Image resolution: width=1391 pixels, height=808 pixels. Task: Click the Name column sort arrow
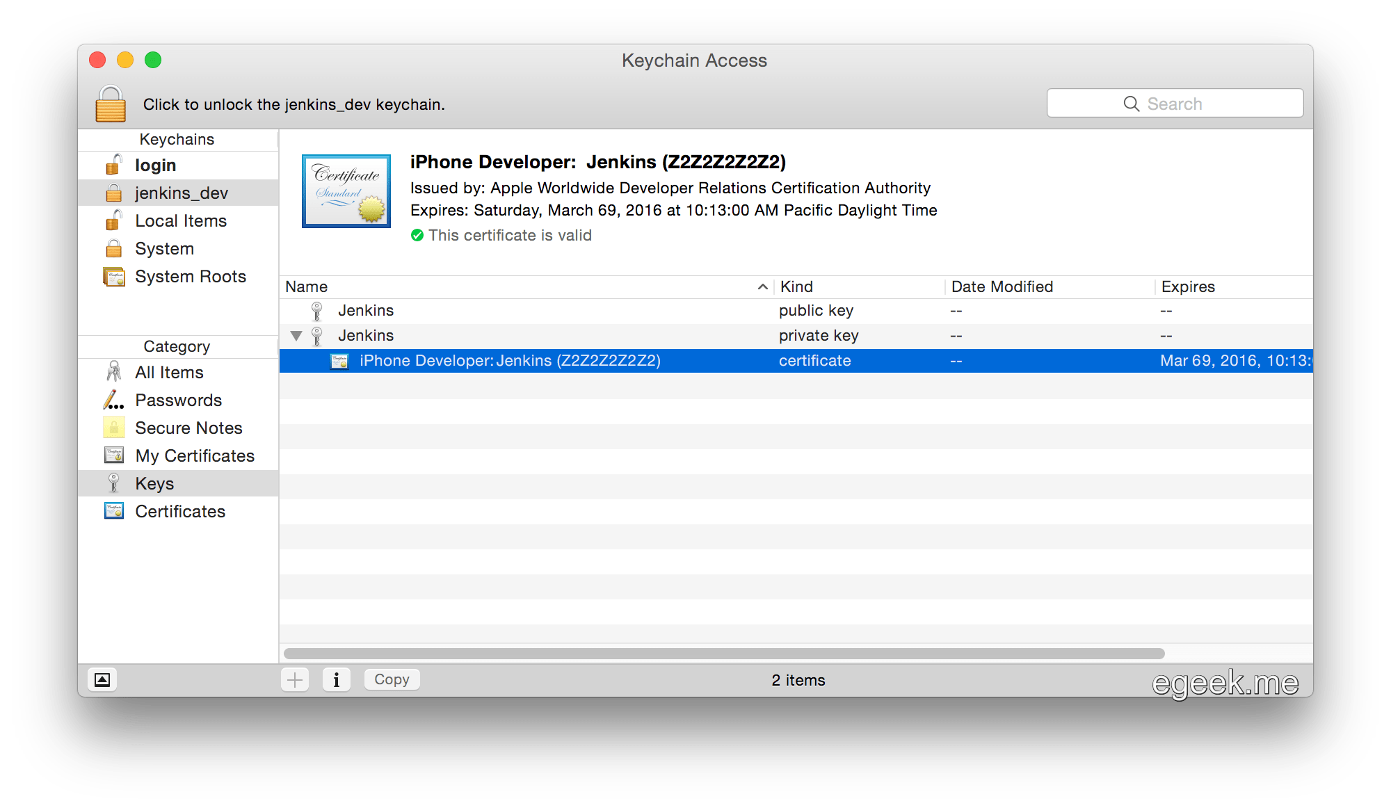pyautogui.click(x=763, y=286)
